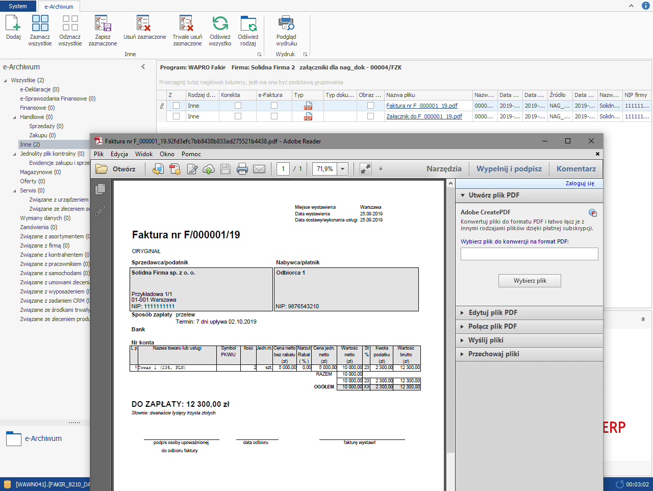Open the System ribbon tab
Image resolution: width=653 pixels, height=491 pixels.
coord(18,6)
